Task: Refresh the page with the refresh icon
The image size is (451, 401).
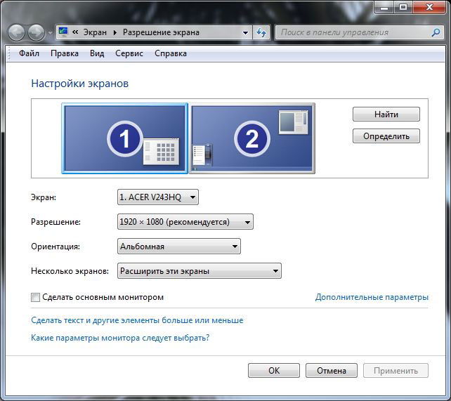Action: pyautogui.click(x=261, y=32)
